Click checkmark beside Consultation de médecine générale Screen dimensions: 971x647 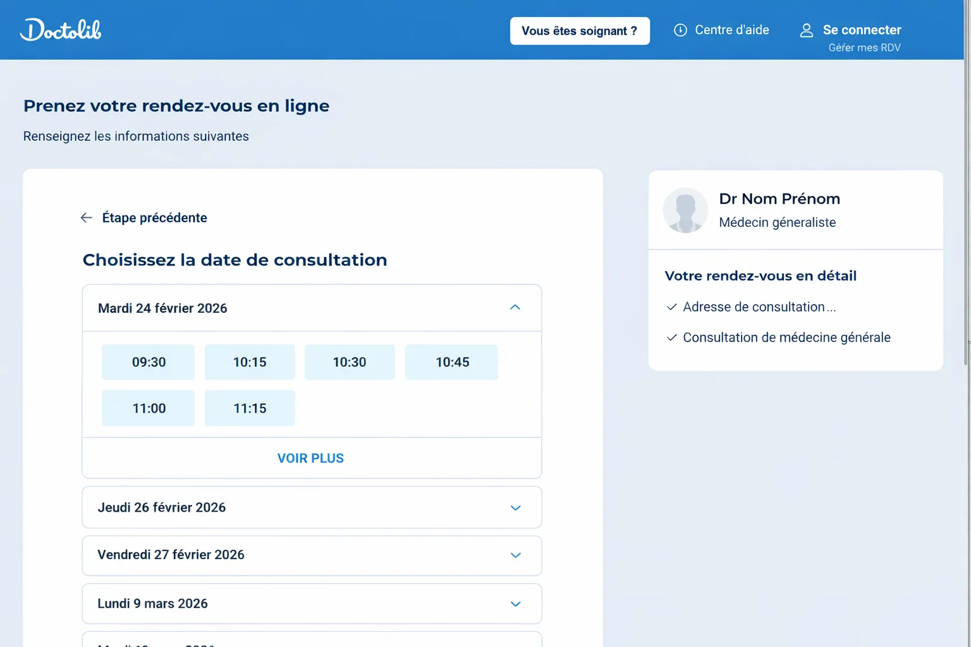[672, 337]
